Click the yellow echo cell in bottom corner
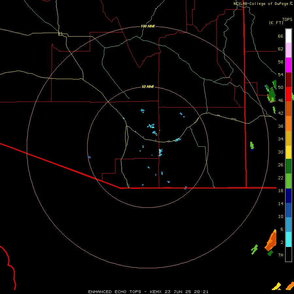This screenshot has height=294, width=294. click(277, 286)
